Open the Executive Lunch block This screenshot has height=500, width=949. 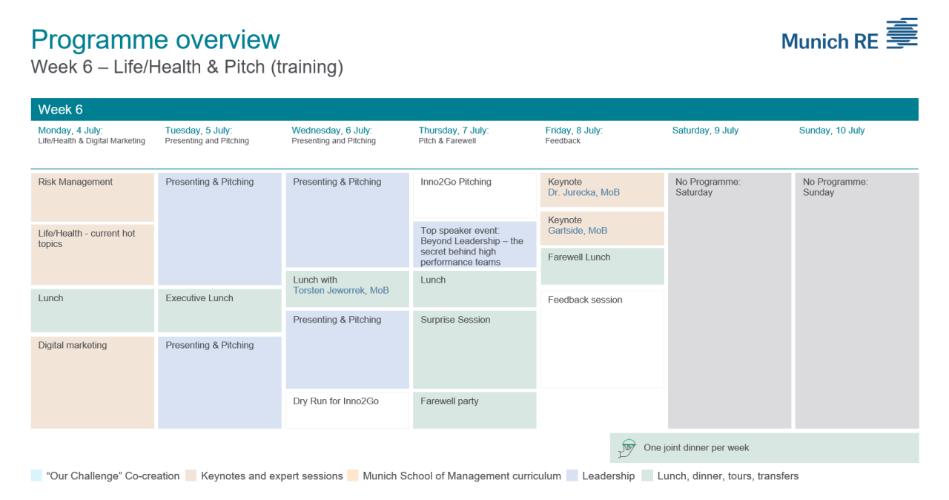pos(219,310)
